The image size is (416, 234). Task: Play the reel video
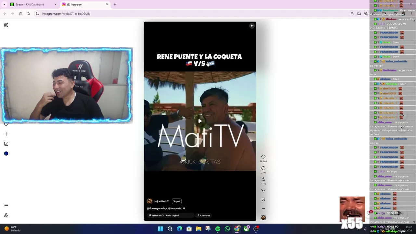coord(200,121)
